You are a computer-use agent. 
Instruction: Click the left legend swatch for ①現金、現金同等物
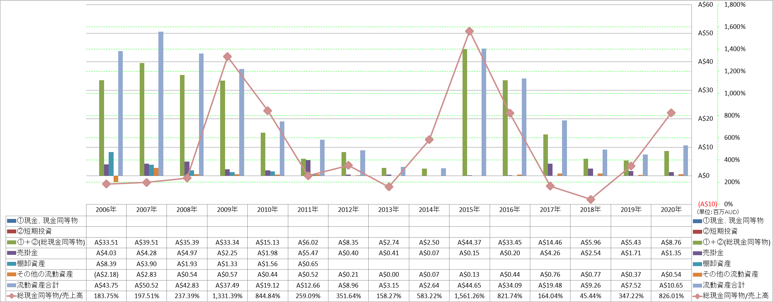coord(12,221)
